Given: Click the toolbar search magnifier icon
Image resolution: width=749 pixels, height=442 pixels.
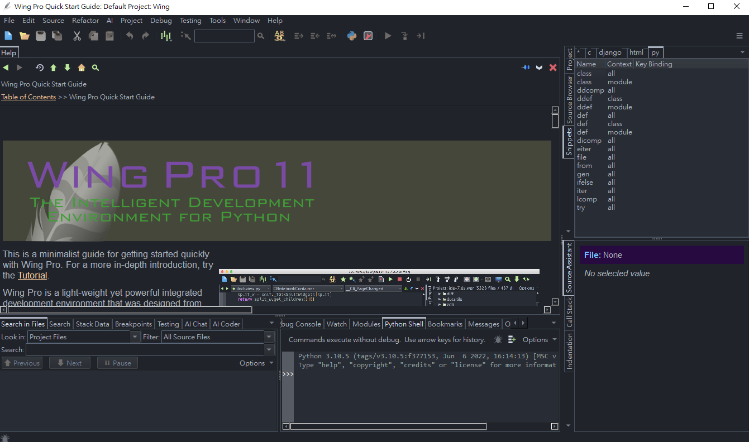Looking at the screenshot, I should click(260, 36).
